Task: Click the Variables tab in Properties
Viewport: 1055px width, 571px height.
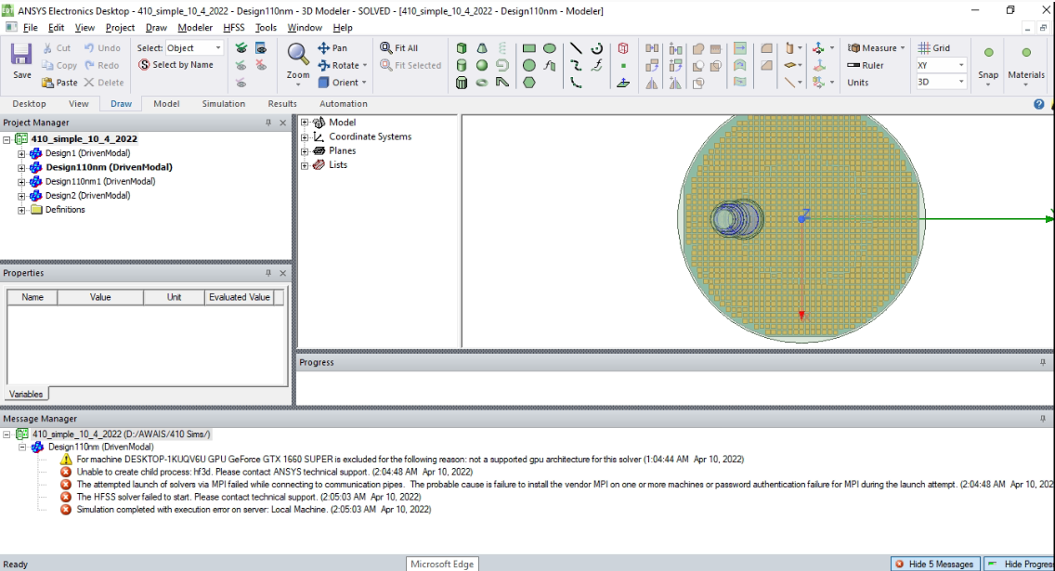Action: click(x=25, y=395)
